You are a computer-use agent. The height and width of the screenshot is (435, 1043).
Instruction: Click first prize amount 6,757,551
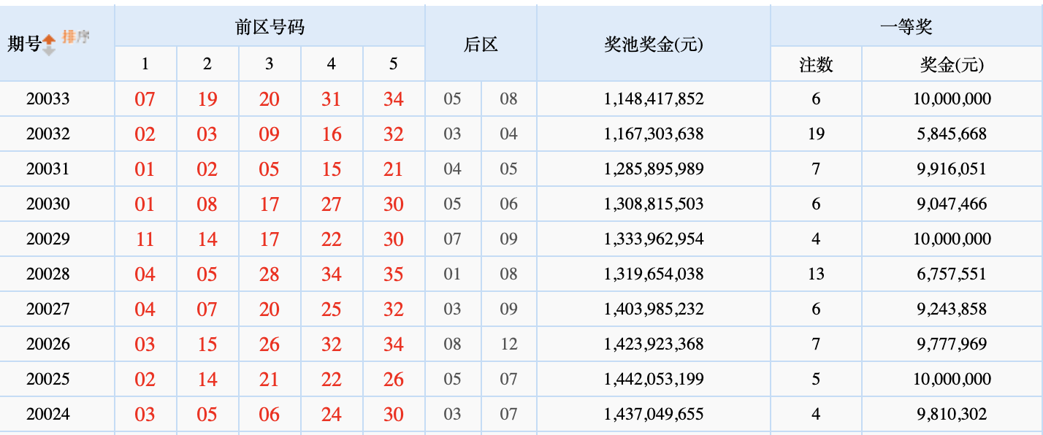[x=952, y=274]
